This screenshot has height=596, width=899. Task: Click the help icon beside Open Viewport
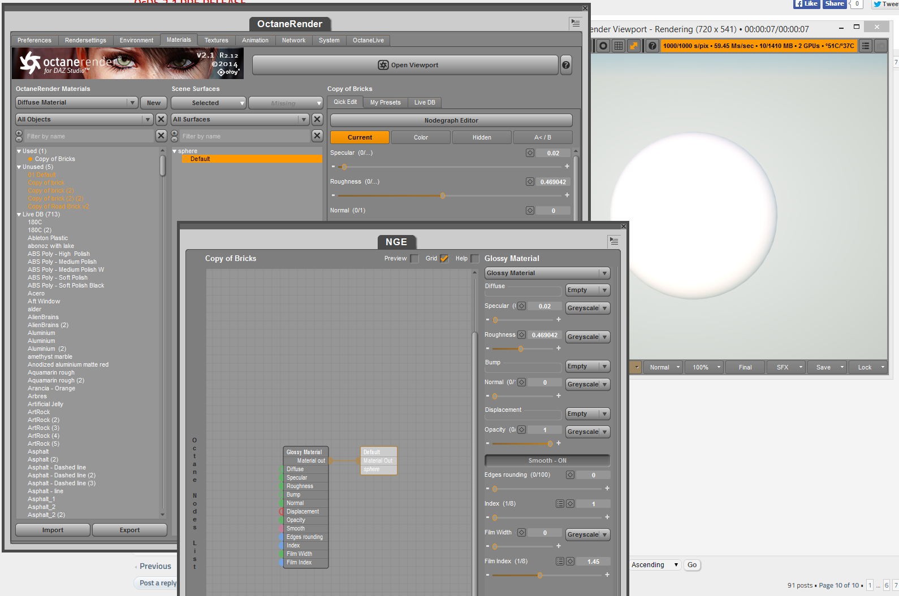[x=565, y=65]
